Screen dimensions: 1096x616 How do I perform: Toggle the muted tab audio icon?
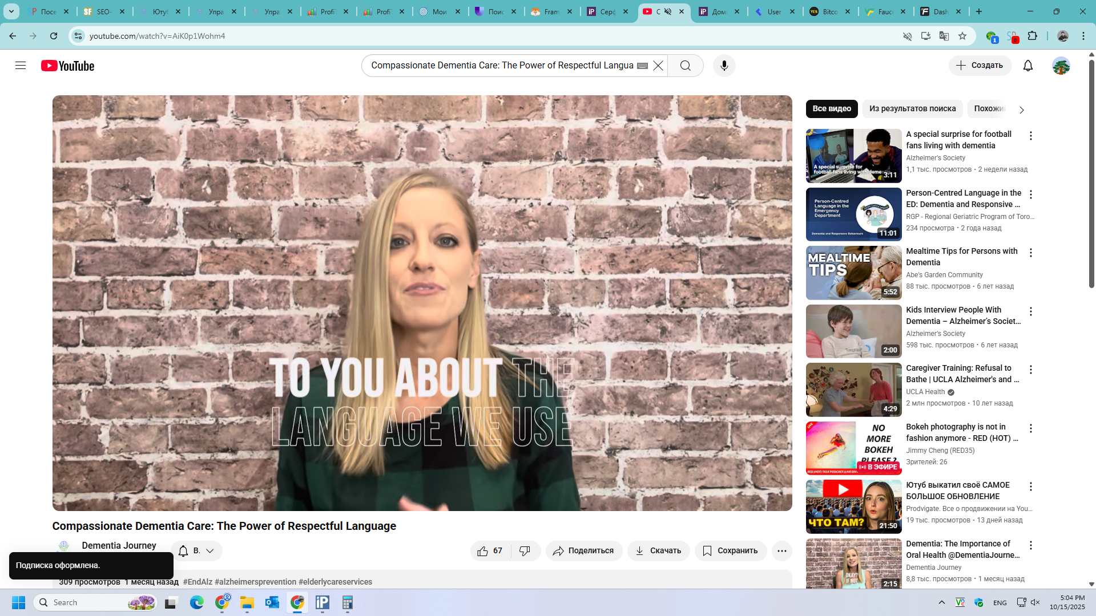pyautogui.click(x=668, y=11)
